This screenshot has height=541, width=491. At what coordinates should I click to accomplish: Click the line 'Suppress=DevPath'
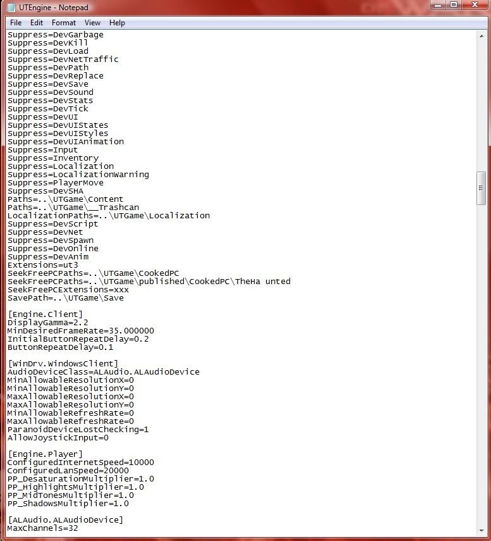[x=48, y=68]
